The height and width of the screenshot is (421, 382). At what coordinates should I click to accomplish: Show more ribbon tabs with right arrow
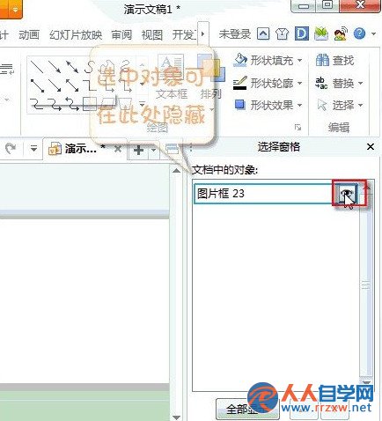coord(202,33)
